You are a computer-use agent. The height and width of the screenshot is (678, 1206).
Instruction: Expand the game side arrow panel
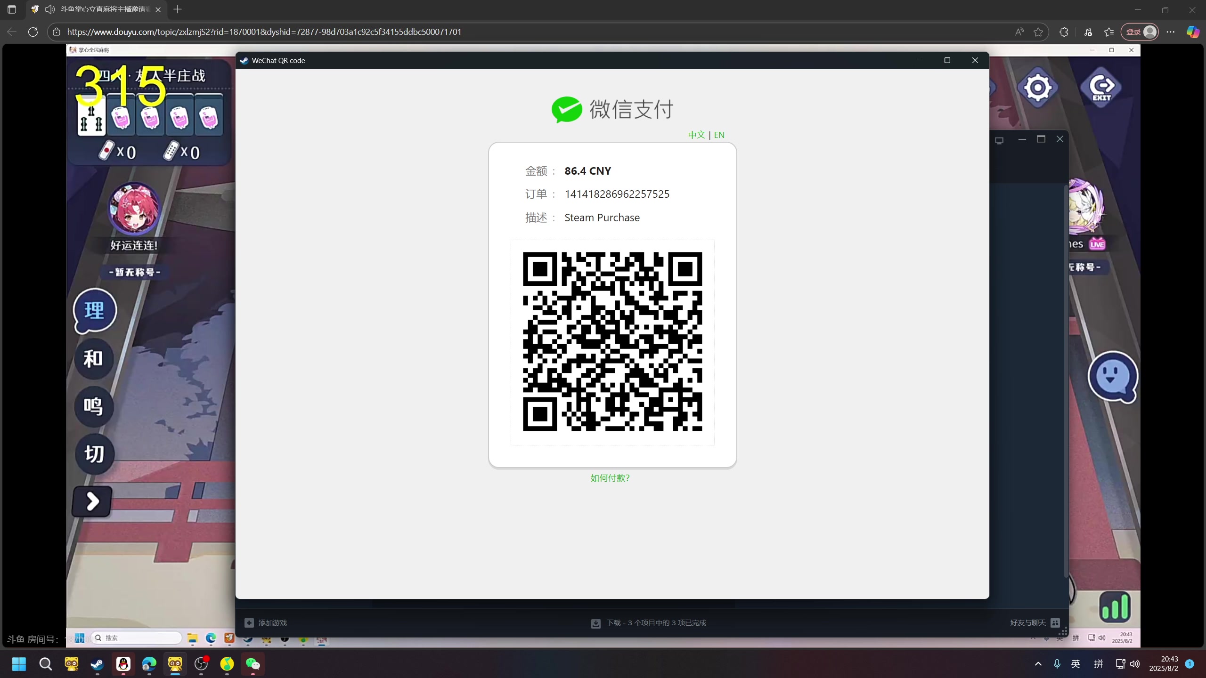(92, 501)
